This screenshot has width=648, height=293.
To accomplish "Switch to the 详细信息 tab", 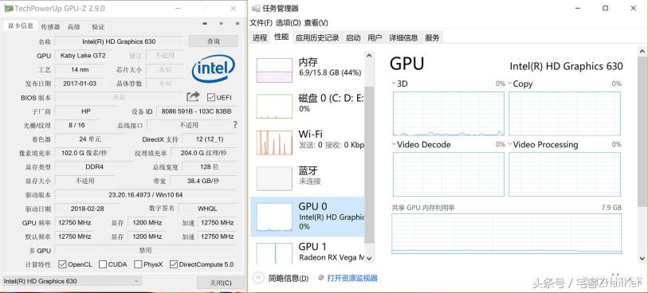I will point(403,37).
